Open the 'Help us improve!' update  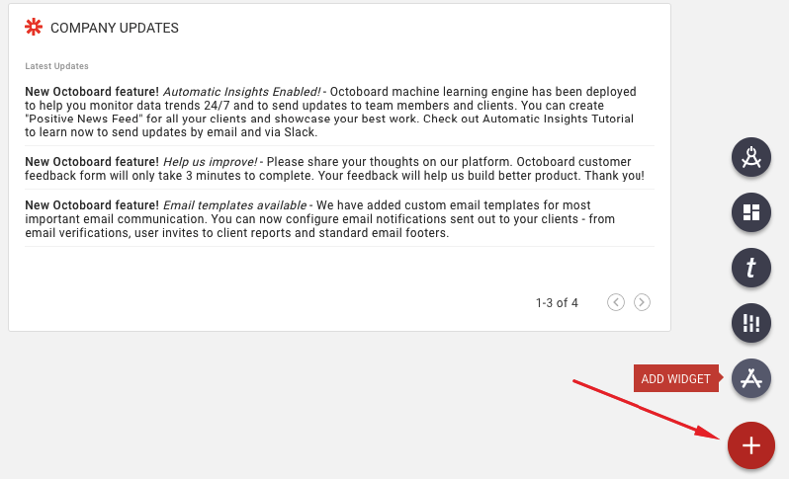click(x=211, y=162)
